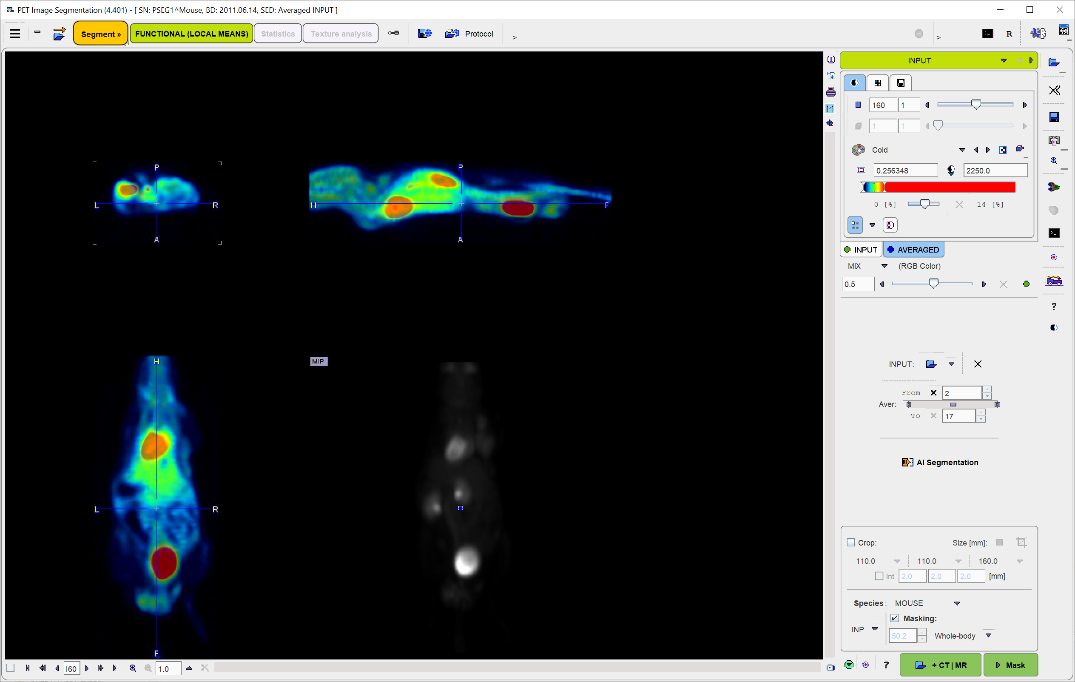Toggle the From X averaging limit button
Image resolution: width=1075 pixels, height=682 pixels.
pos(933,393)
